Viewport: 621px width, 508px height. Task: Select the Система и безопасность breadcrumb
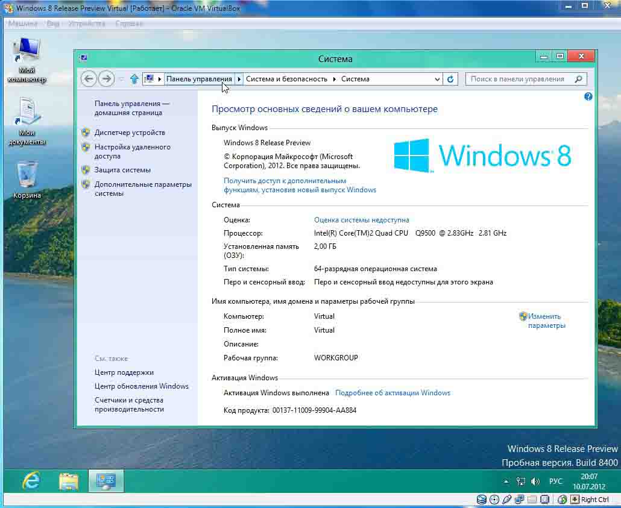287,79
